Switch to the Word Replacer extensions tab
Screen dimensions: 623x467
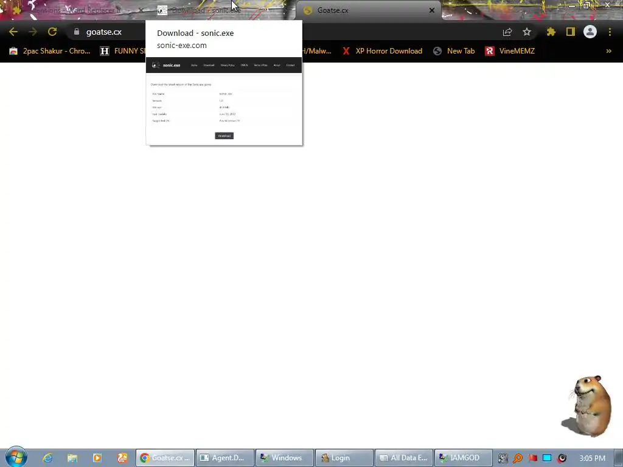tap(75, 10)
